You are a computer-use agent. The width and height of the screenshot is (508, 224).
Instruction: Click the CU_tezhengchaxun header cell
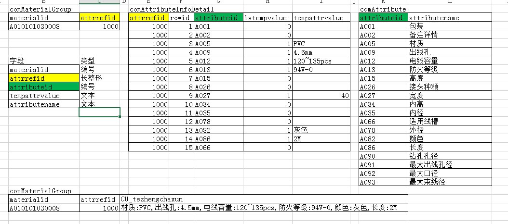pos(264,199)
